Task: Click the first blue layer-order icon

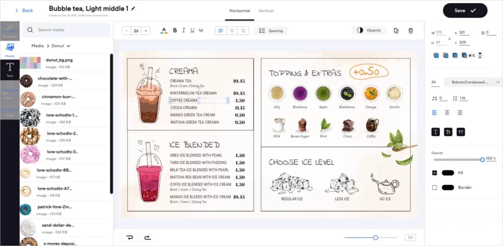Action: 436,55
